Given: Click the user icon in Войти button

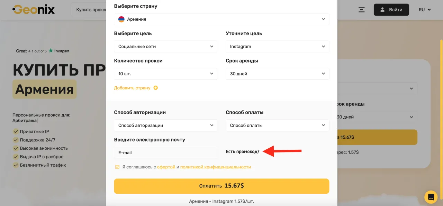Looking at the screenshot, I should click(x=382, y=10).
